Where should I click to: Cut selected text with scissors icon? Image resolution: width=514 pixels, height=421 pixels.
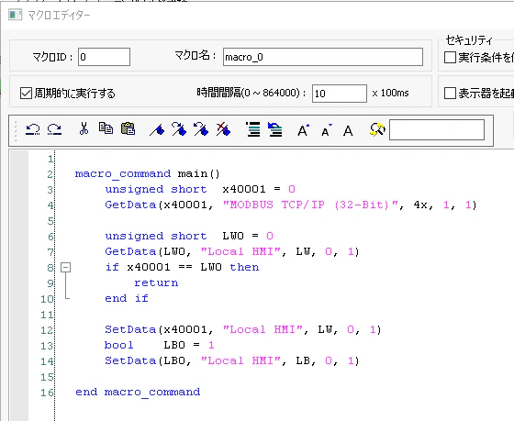pyautogui.click(x=84, y=128)
